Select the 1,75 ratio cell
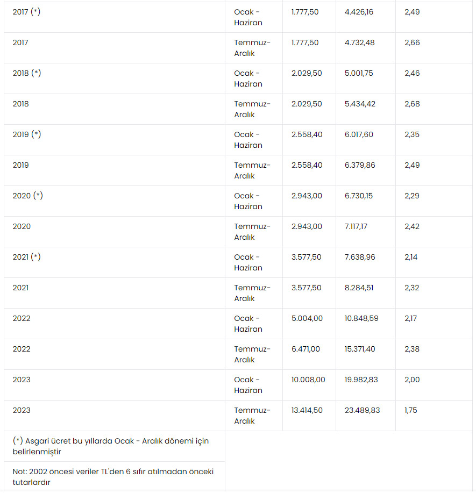476x493 pixels. (x=410, y=410)
